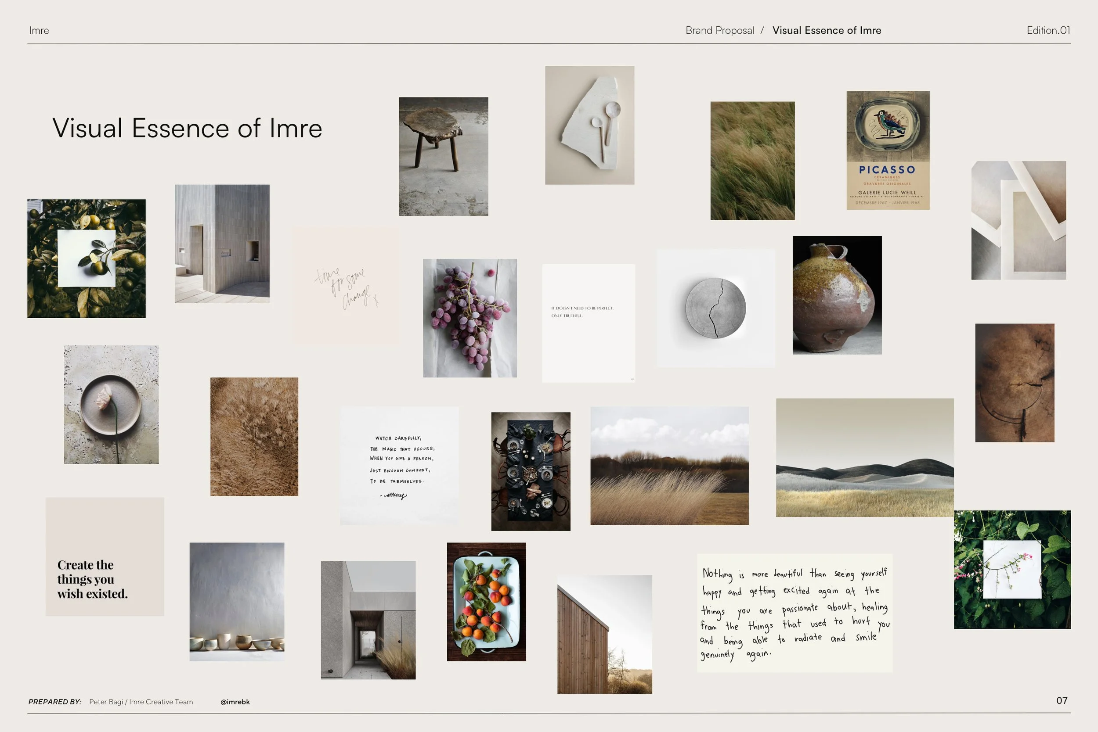Open the @imrebk handle
This screenshot has height=732, width=1098.
(x=235, y=702)
